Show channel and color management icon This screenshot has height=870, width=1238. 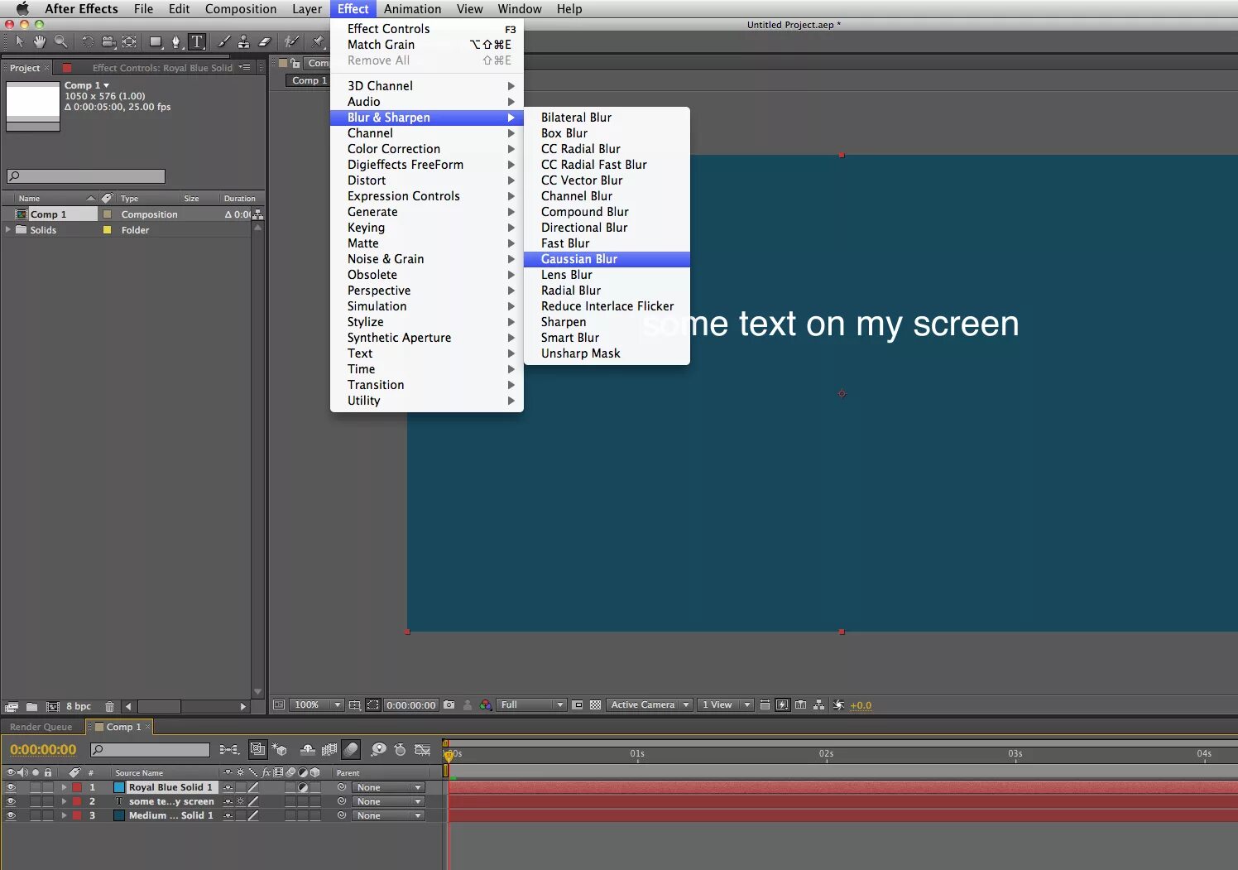click(x=486, y=705)
